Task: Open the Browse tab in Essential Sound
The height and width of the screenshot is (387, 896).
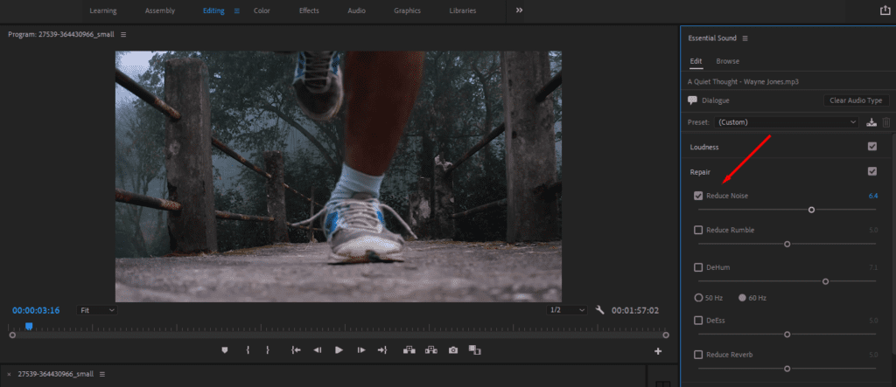Action: [x=727, y=61]
